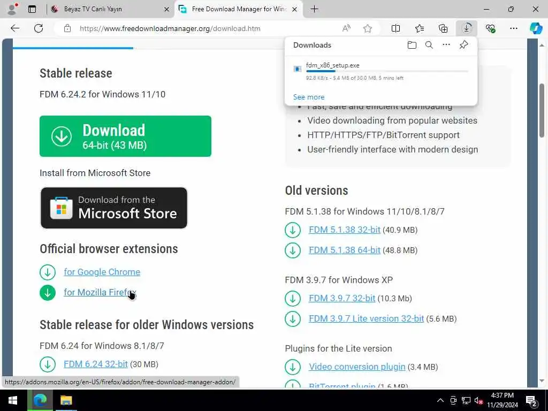Open the notification center icon
The width and height of the screenshot is (548, 411).
(x=531, y=401)
